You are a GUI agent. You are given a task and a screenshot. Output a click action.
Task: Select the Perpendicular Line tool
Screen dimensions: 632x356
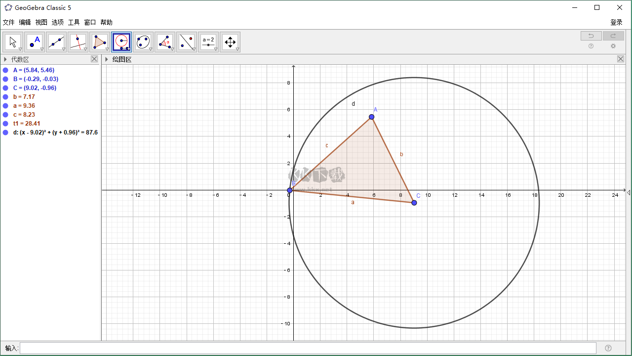pyautogui.click(x=78, y=42)
